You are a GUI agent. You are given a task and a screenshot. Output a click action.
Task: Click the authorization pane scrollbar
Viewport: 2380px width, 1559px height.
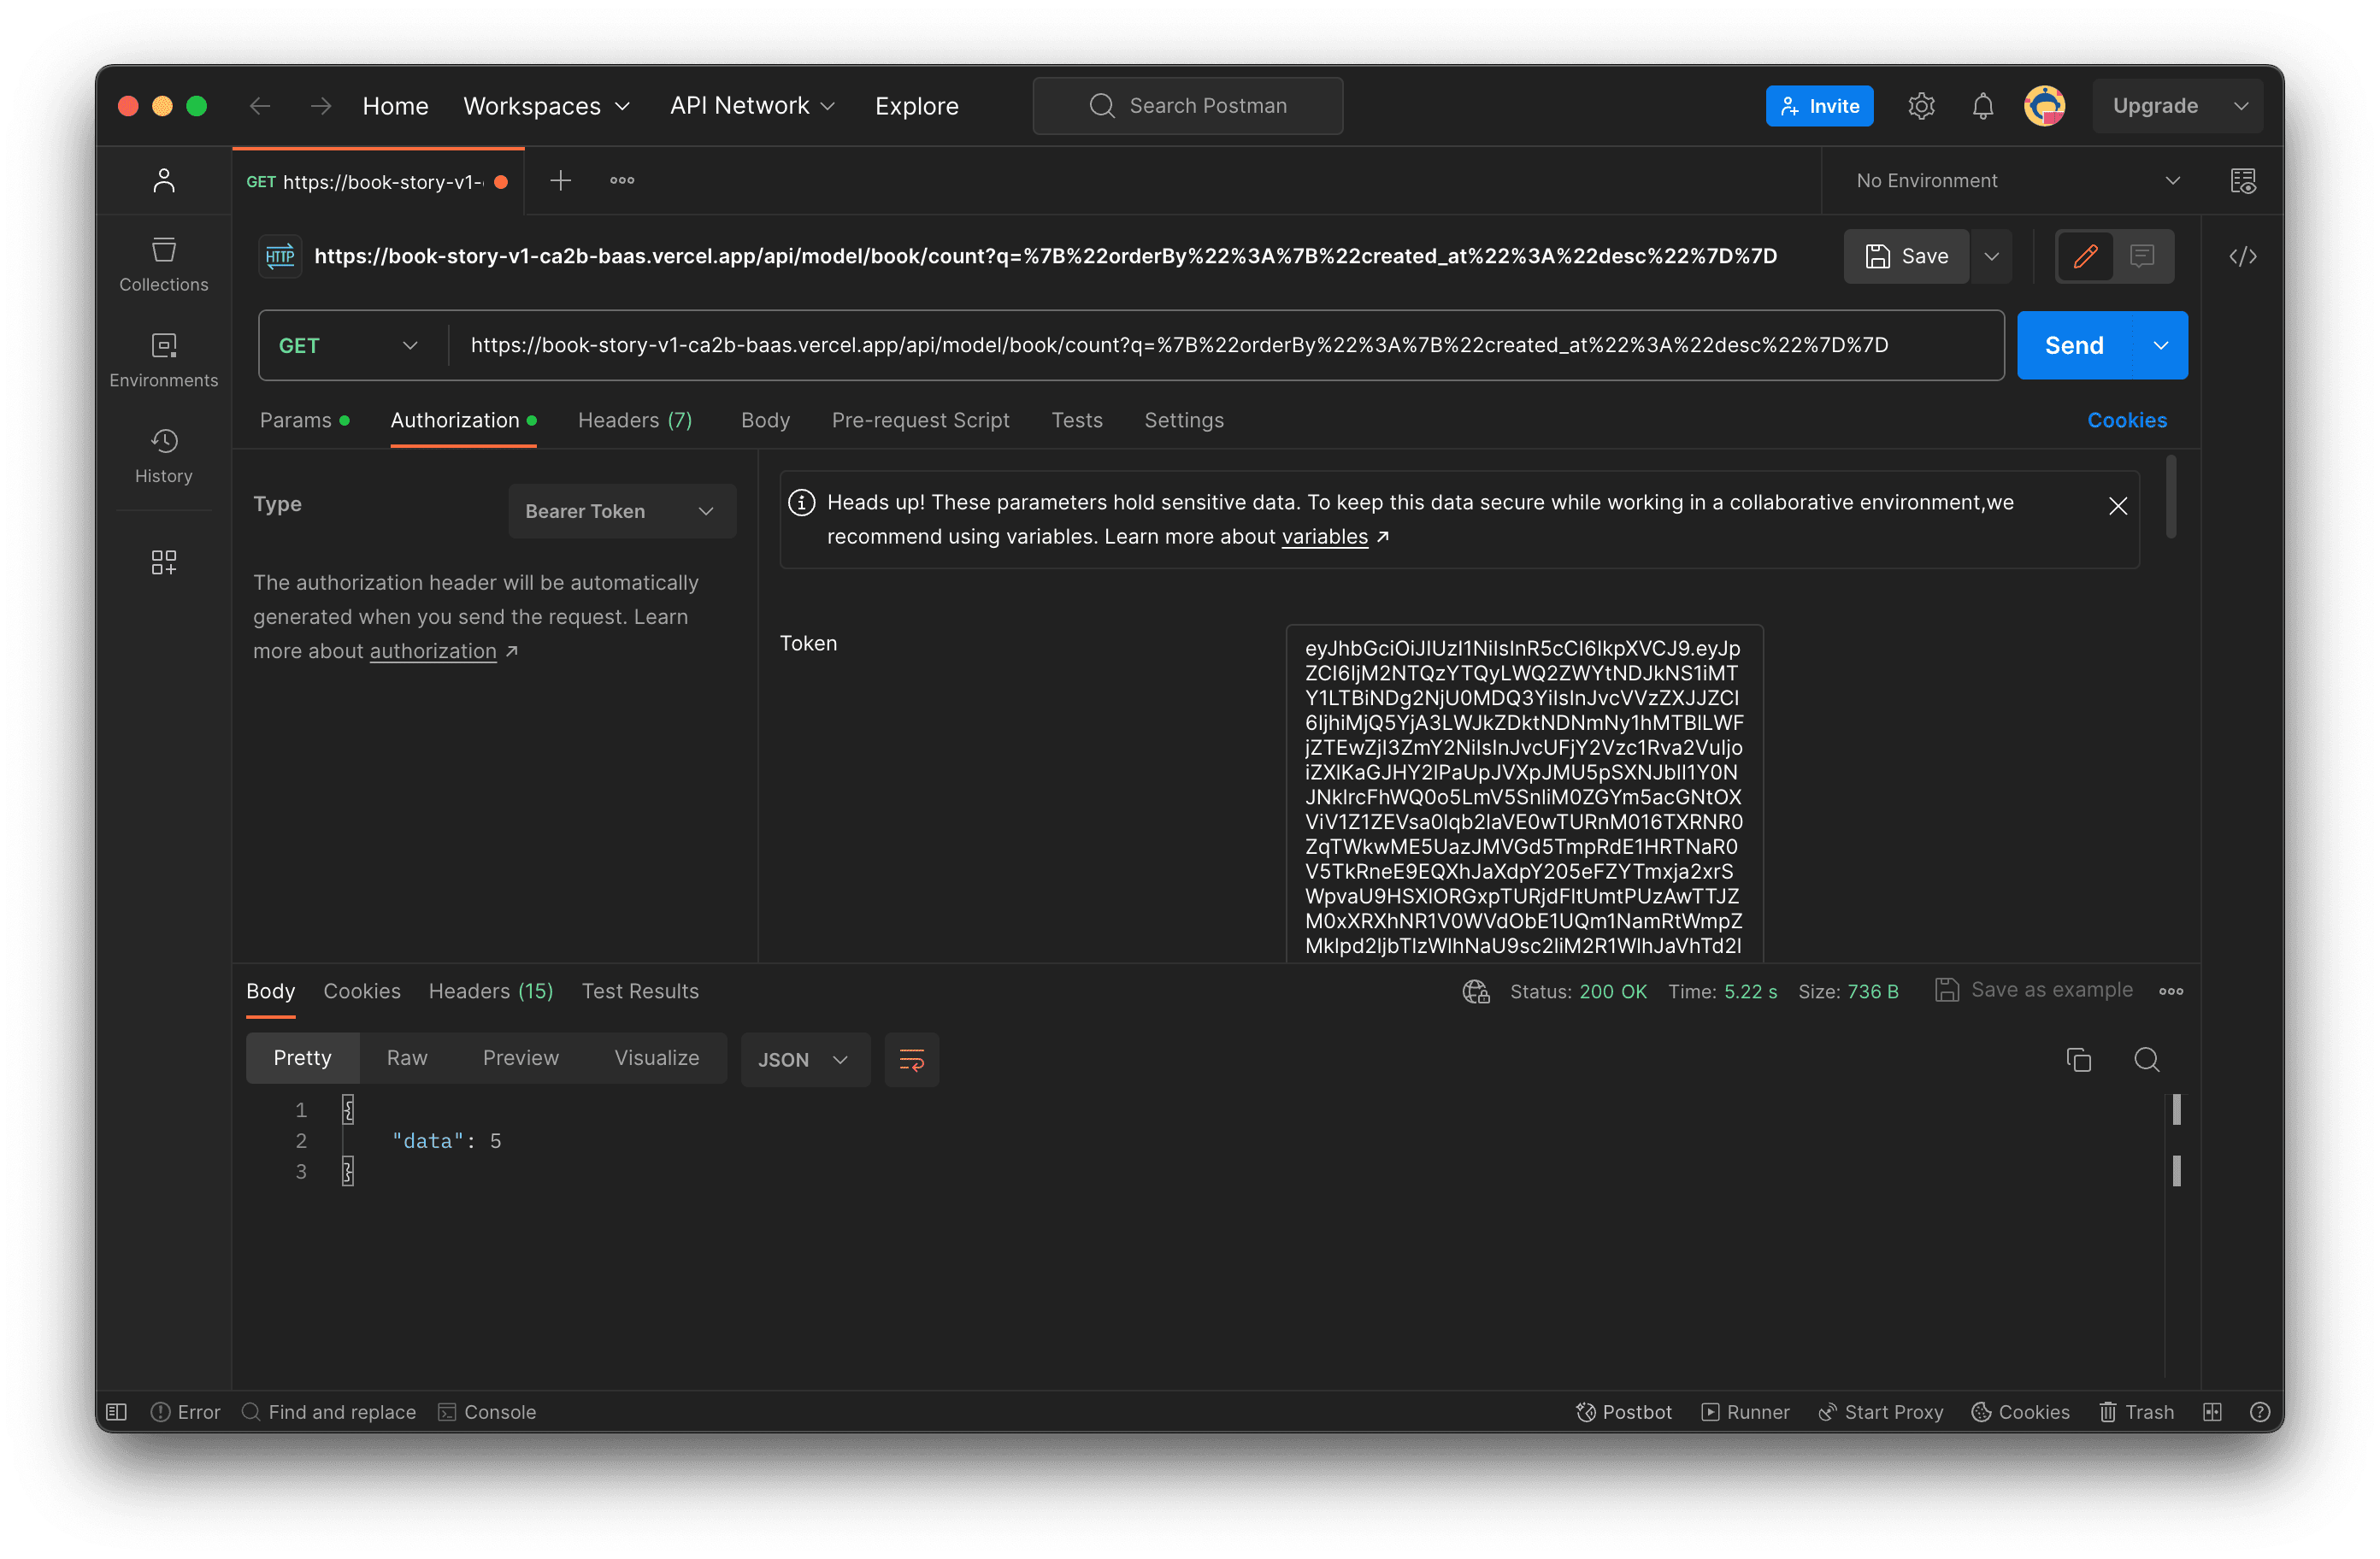tap(2170, 497)
